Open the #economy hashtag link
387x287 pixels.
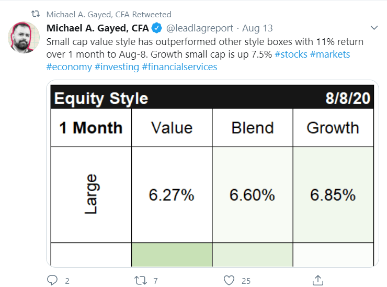(x=69, y=67)
